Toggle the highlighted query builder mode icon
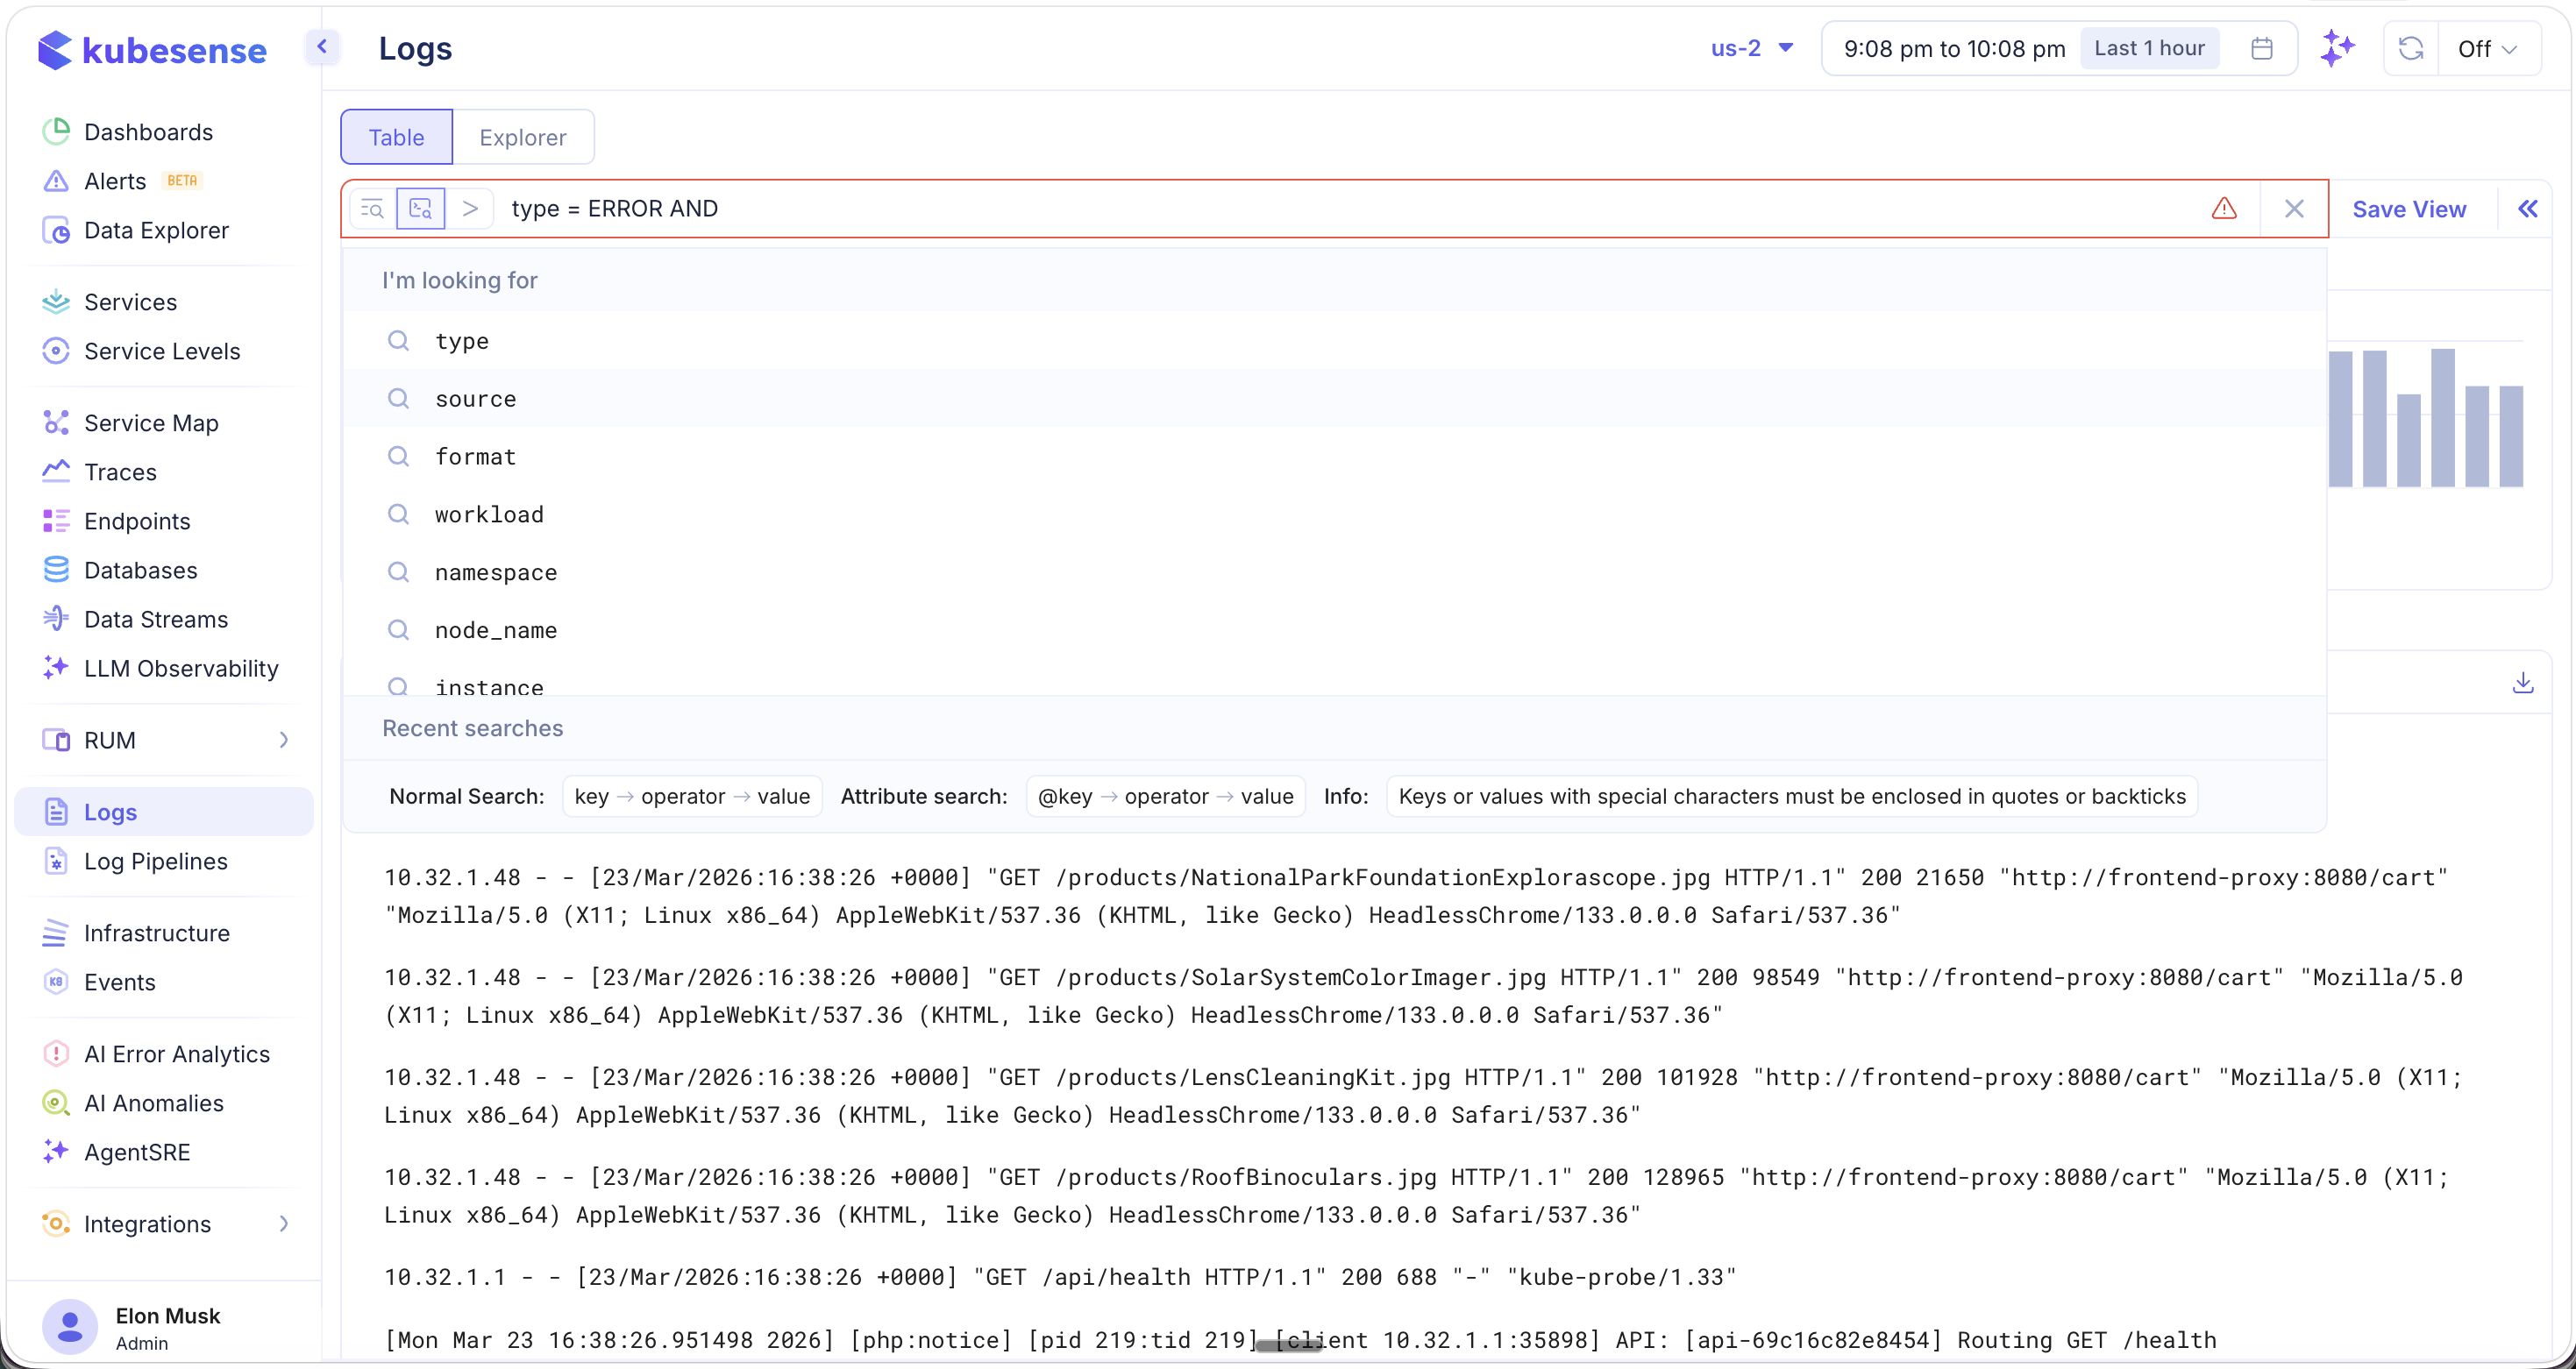The width and height of the screenshot is (2576, 1369). (x=421, y=209)
